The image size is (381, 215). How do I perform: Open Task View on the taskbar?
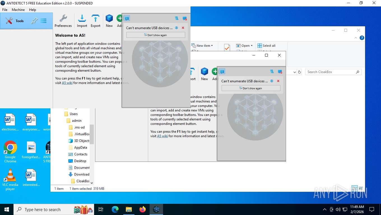[101, 209]
